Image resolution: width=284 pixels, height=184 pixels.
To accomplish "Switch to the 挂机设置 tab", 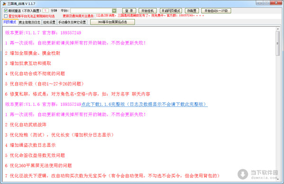I will (49, 22).
